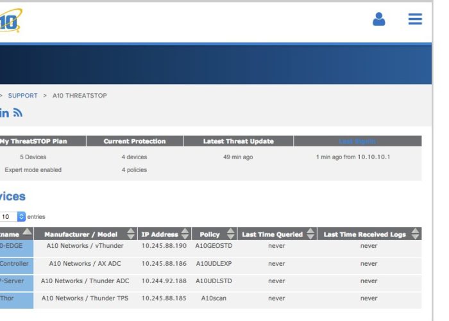Click policy A10GEOSTD cell
Screen dimensions: 449x321
(214, 246)
